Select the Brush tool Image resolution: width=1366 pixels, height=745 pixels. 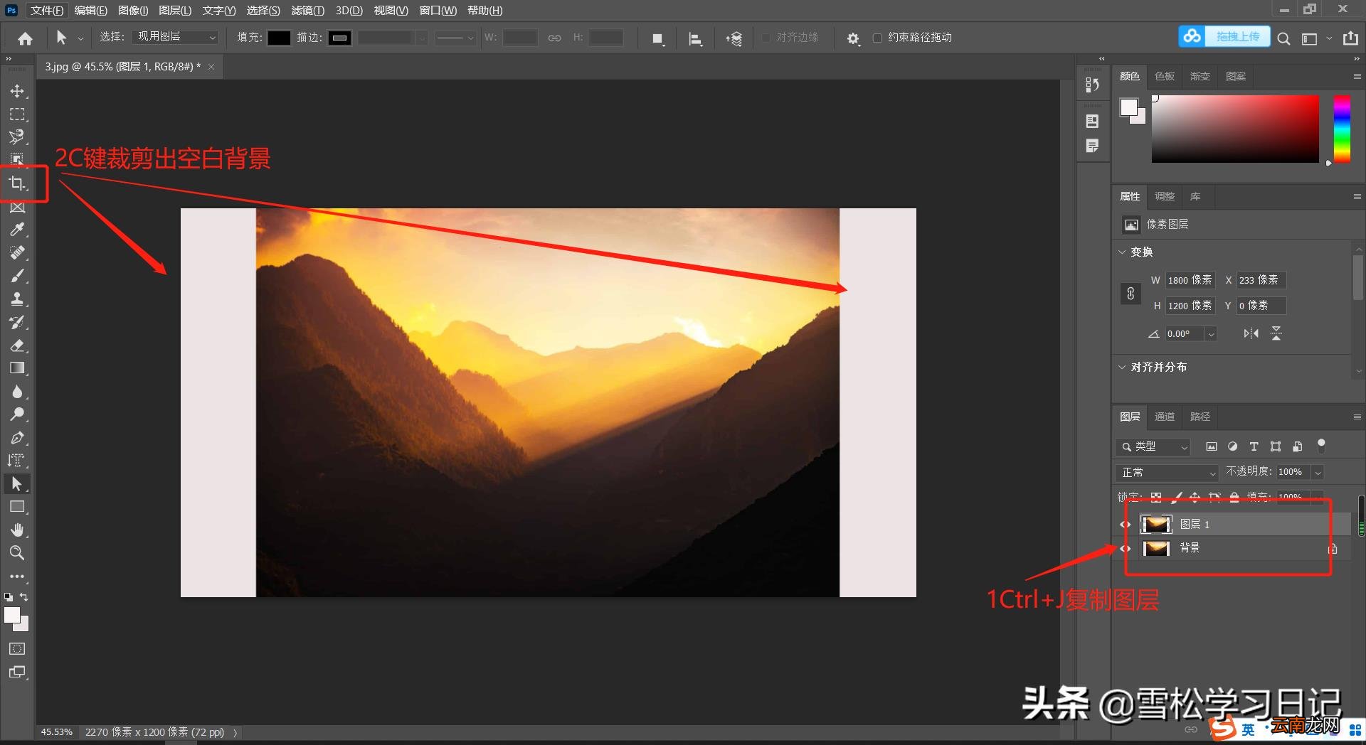tap(17, 276)
